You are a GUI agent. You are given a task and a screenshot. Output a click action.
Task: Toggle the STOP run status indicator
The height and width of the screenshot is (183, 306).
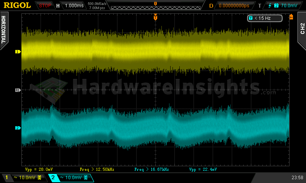[45, 6]
